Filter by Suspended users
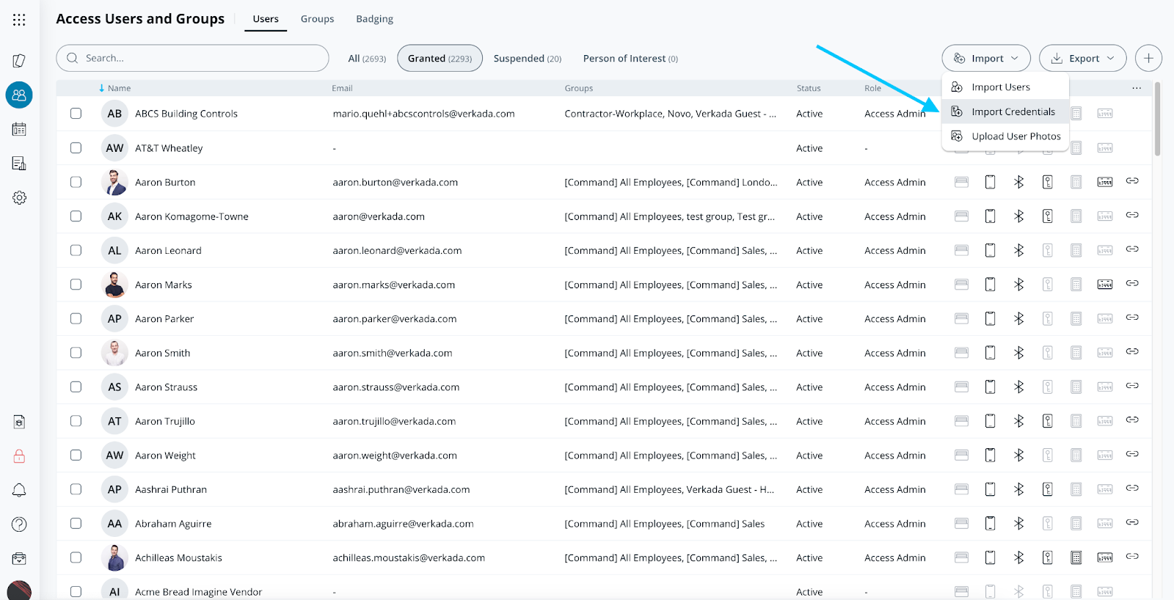This screenshot has width=1174, height=600. click(x=527, y=59)
